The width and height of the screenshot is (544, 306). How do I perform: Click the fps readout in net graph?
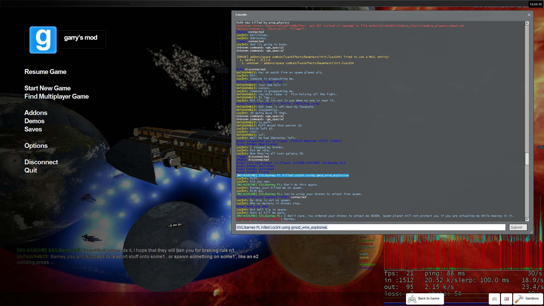[399, 273]
